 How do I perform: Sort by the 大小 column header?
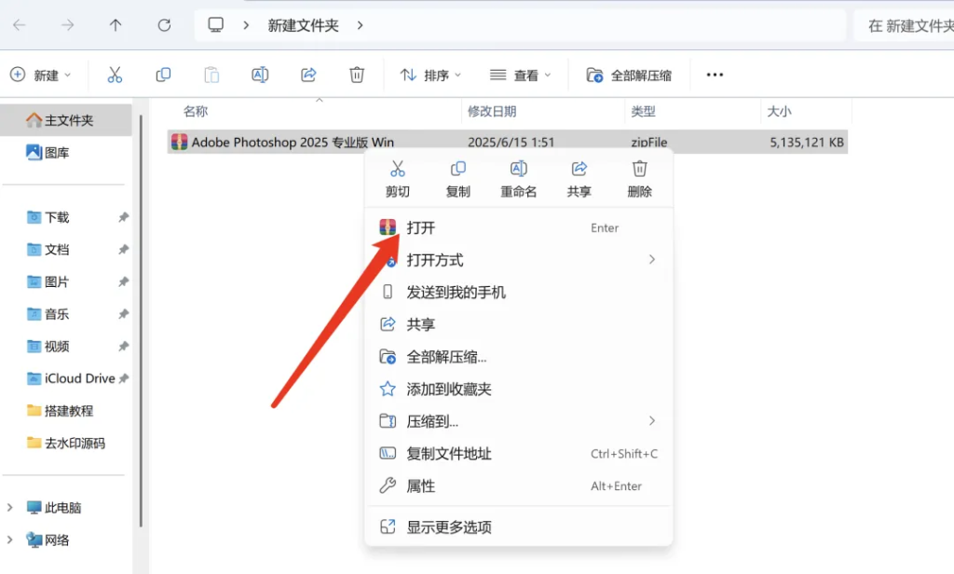tap(779, 112)
